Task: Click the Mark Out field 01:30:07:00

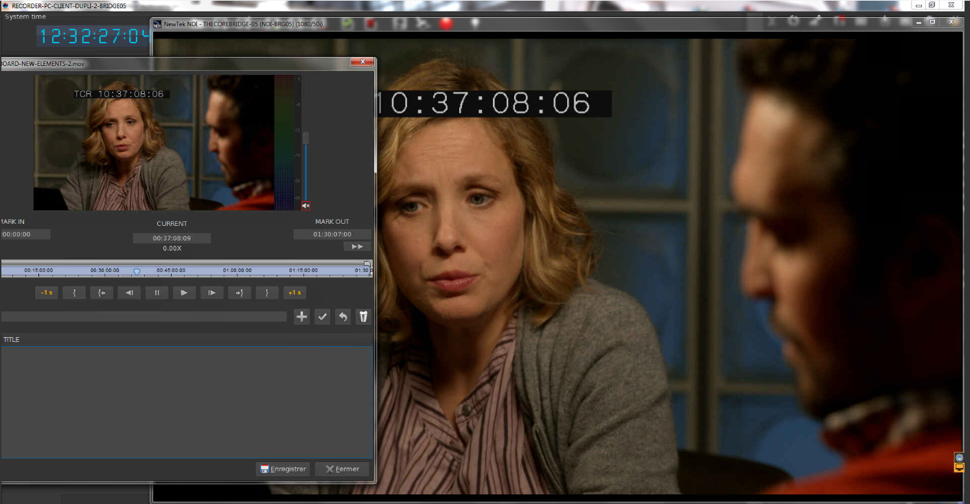Action: click(x=332, y=234)
